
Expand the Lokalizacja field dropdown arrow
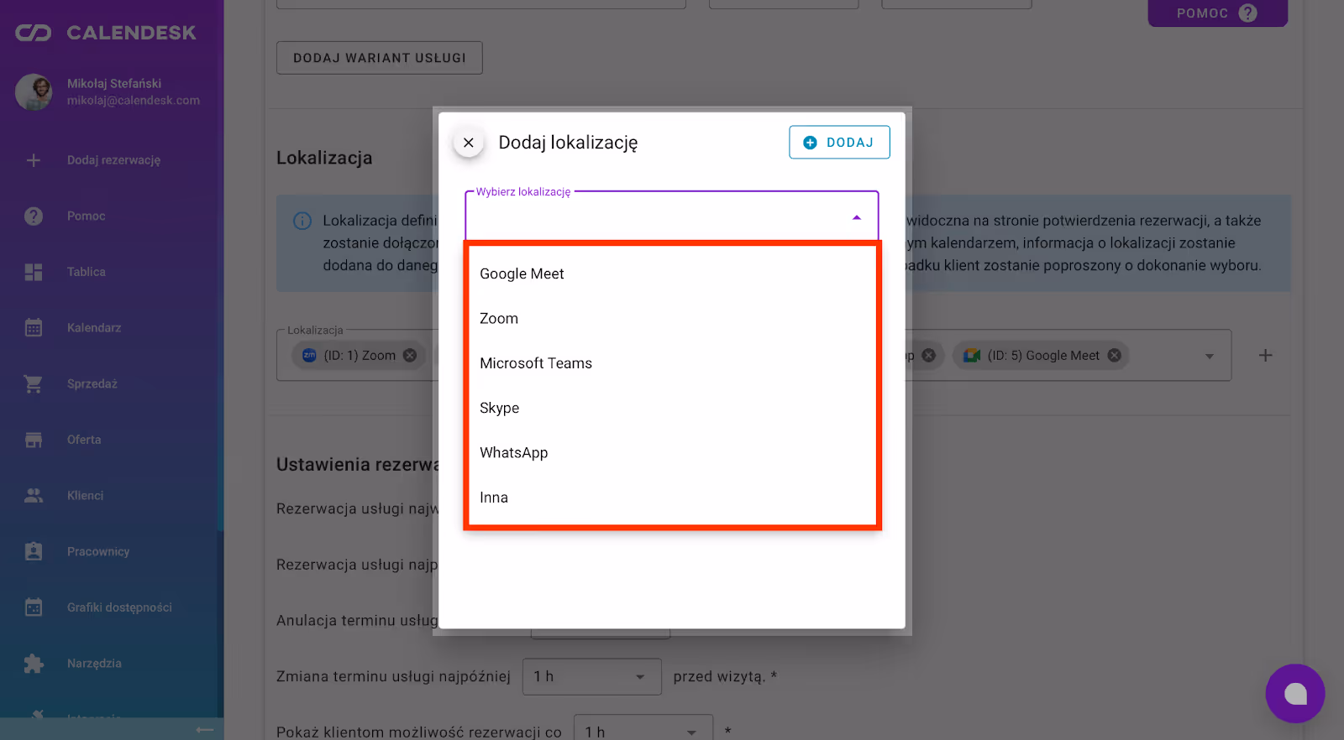click(1209, 356)
